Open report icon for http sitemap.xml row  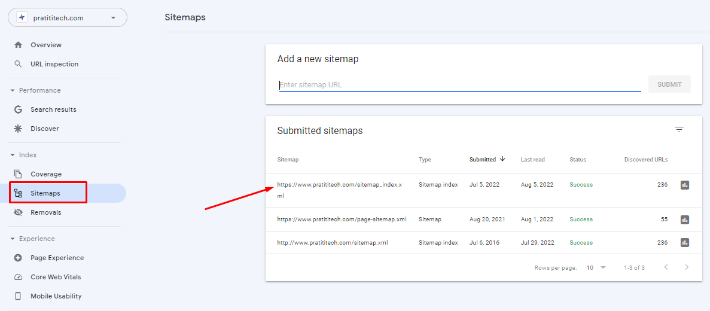685,243
